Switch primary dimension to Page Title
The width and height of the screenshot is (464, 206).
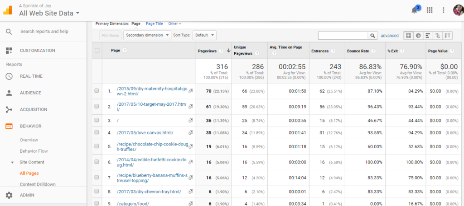tap(154, 23)
